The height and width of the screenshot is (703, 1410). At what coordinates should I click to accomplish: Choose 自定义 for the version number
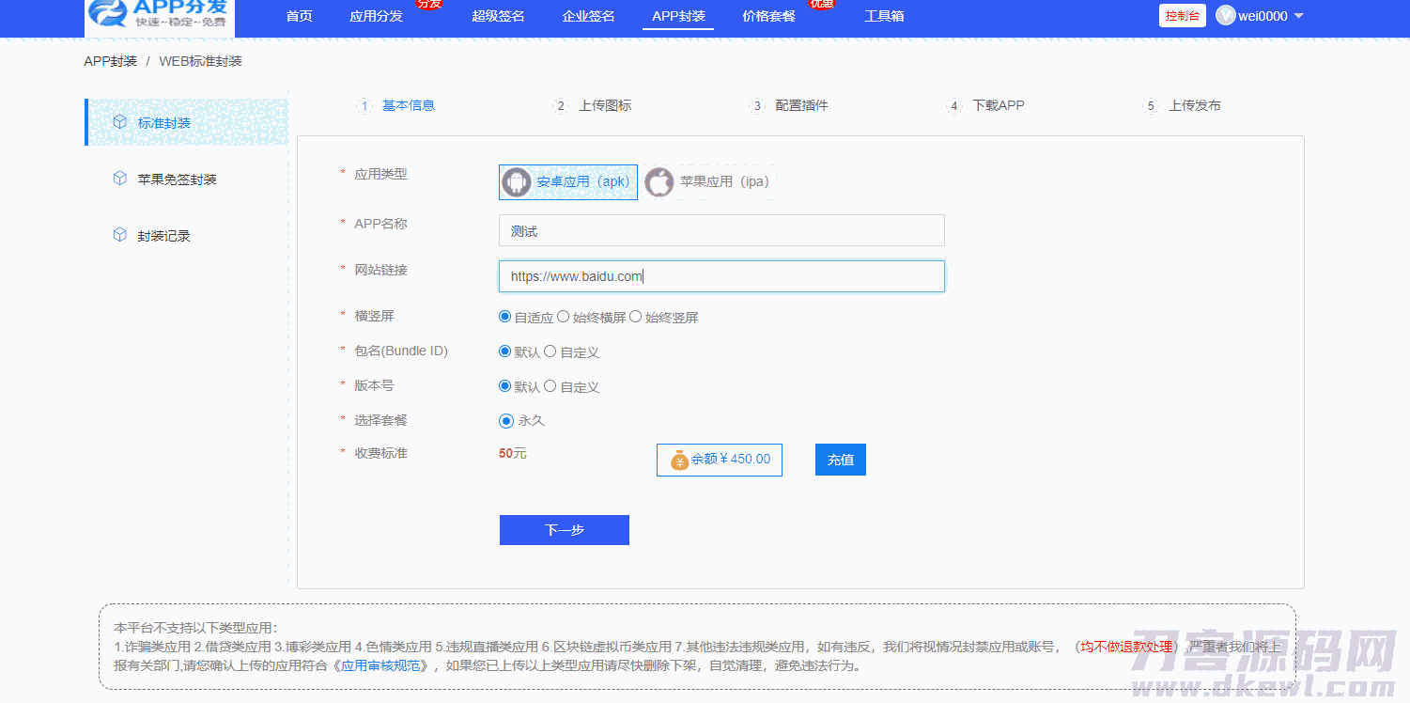tap(550, 386)
